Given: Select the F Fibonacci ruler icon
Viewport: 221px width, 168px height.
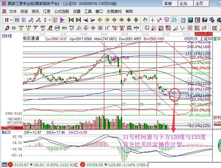Looking at the screenshot, I should (x=35, y=28).
